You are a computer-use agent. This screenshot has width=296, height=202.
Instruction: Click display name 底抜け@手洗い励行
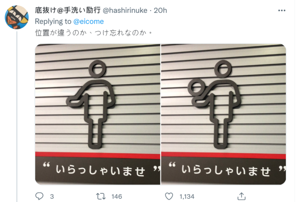tap(68, 10)
